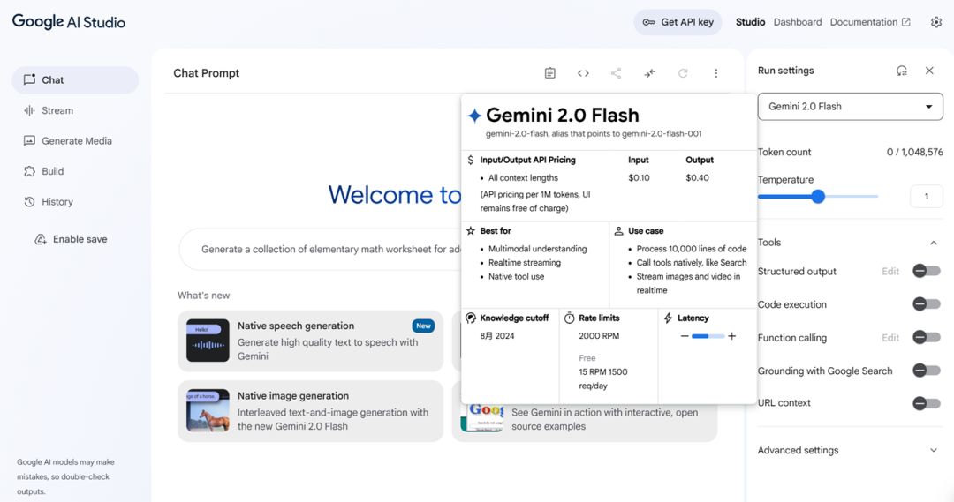Click the compare mode arrows icon
The height and width of the screenshot is (502, 954).
point(650,73)
